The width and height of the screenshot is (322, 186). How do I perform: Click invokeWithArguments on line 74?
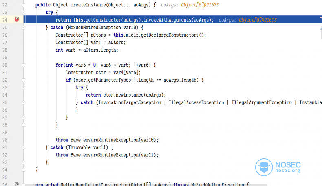coord(167,20)
